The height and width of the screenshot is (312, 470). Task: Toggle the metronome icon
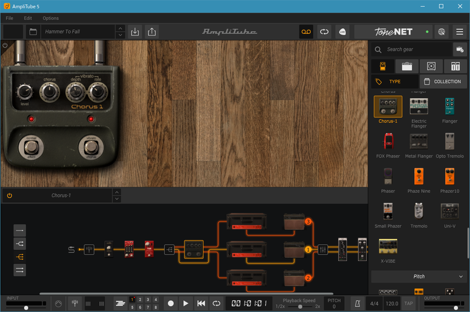(x=357, y=304)
